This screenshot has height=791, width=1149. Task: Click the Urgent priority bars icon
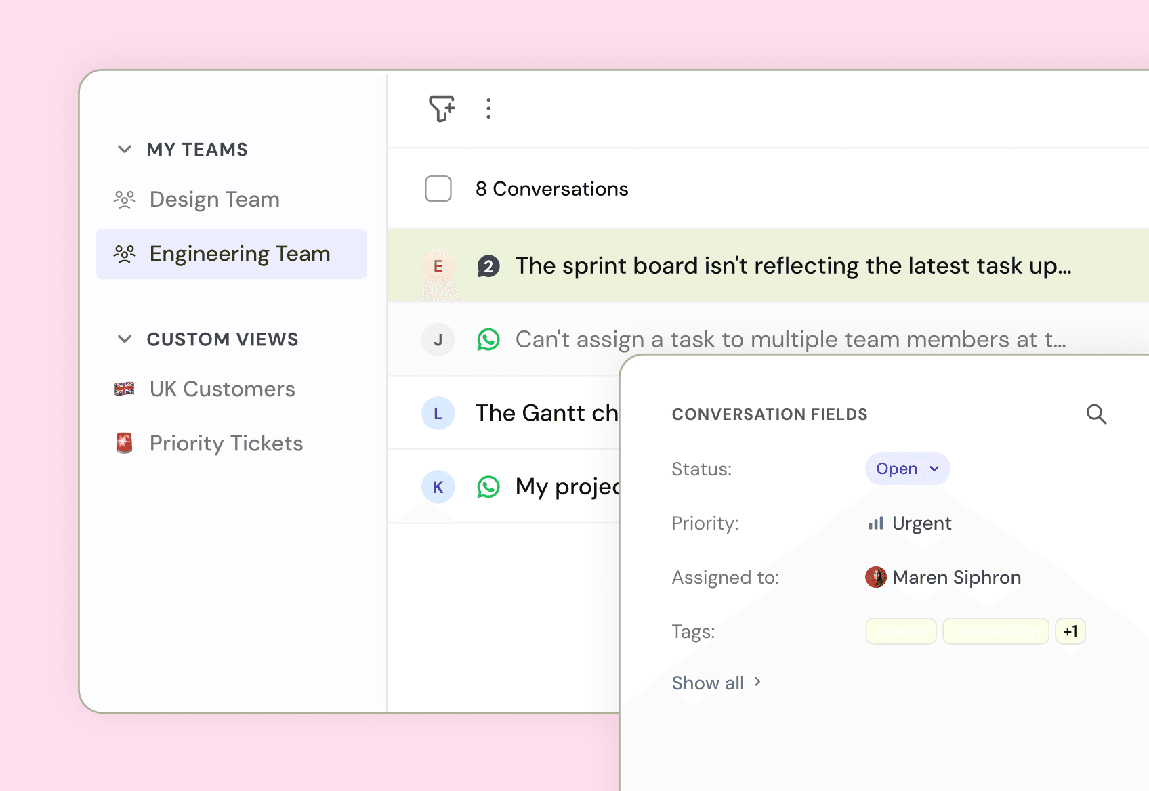pos(877,523)
